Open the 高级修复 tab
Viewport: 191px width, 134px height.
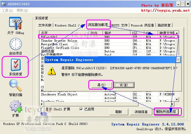point(164,25)
